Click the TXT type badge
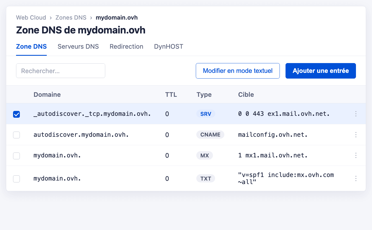The height and width of the screenshot is (230, 372). 206,179
